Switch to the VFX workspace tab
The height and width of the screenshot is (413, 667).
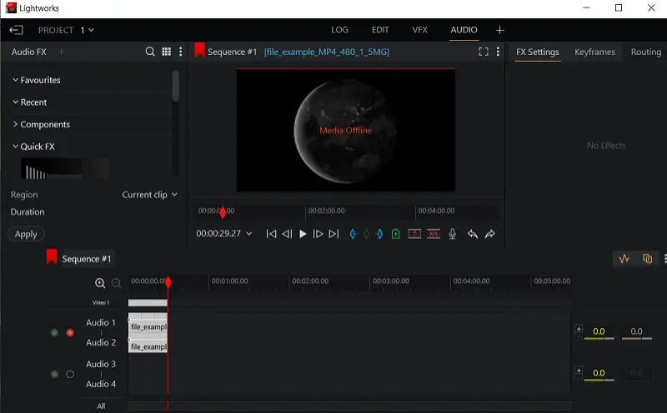click(x=419, y=30)
